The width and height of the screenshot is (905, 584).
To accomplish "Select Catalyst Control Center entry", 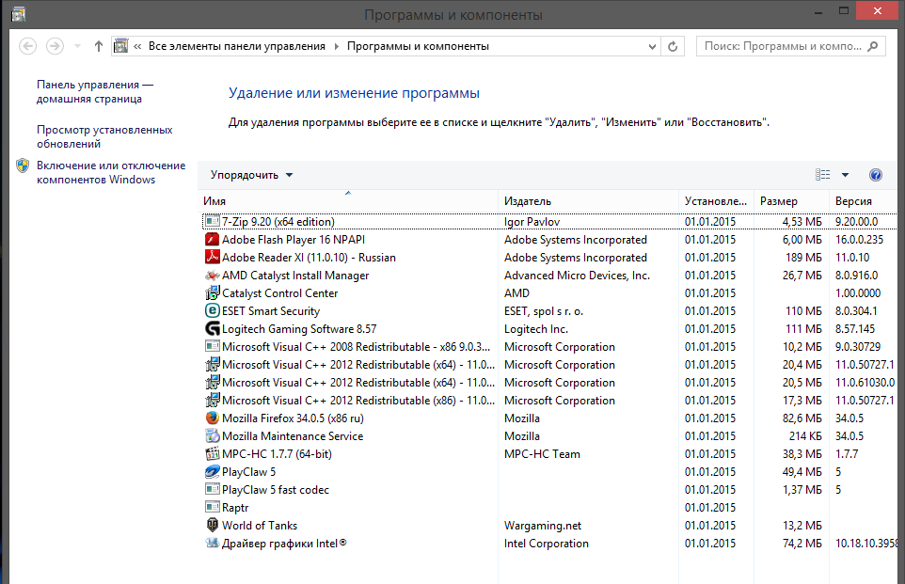I will [x=280, y=293].
